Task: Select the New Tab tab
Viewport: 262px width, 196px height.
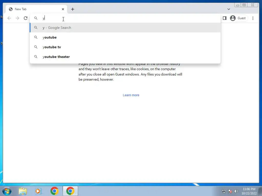Action: 36,9
